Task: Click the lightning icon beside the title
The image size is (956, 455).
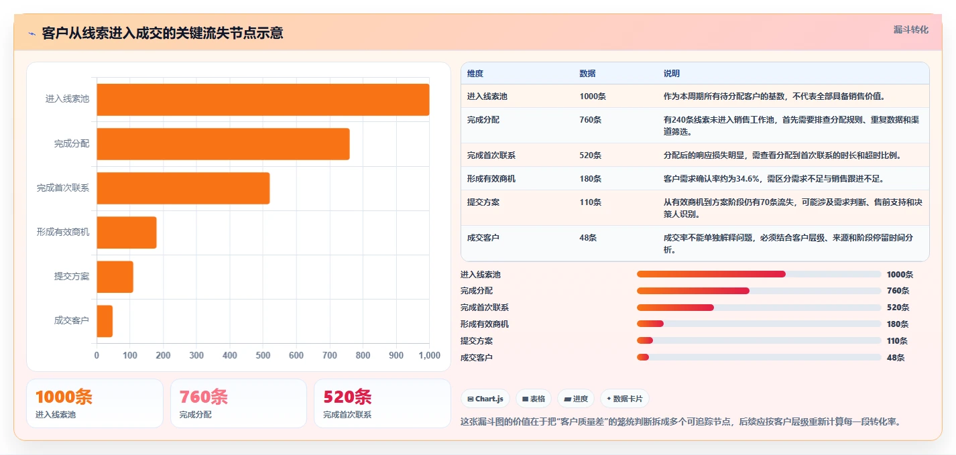Action: [32, 34]
